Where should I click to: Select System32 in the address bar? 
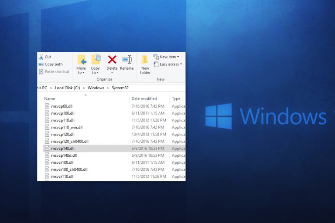[x=120, y=88]
